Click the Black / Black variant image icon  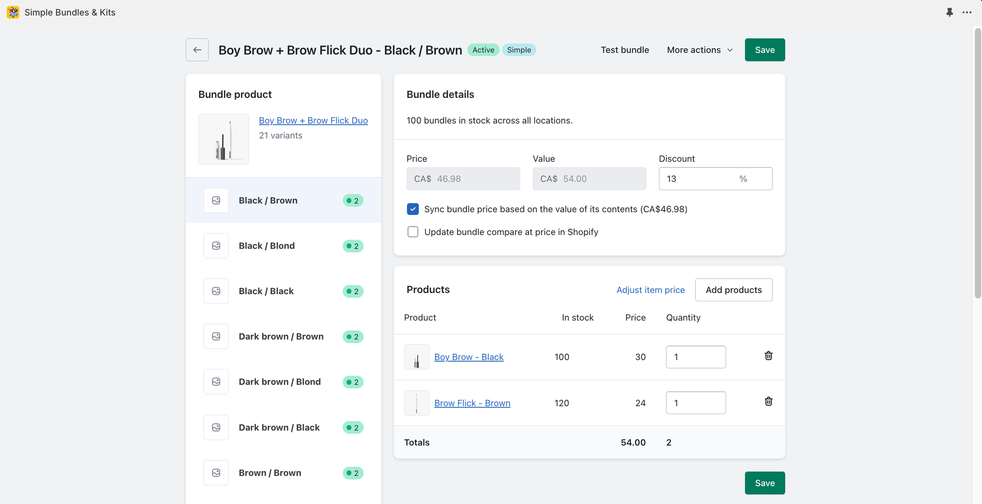click(x=216, y=291)
